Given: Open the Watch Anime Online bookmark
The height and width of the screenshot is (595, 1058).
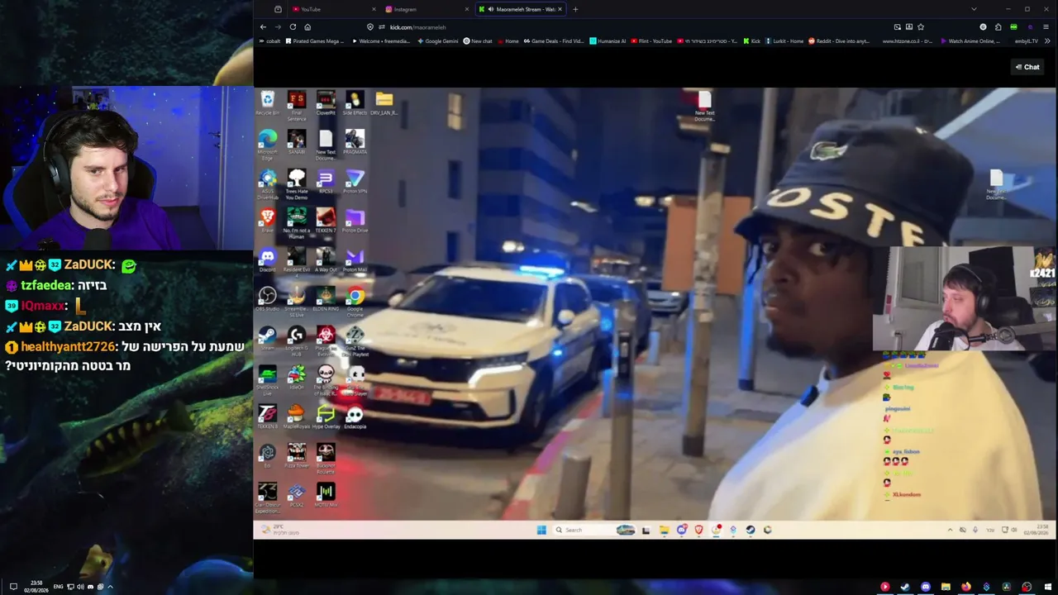Looking at the screenshot, I should tap(970, 40).
